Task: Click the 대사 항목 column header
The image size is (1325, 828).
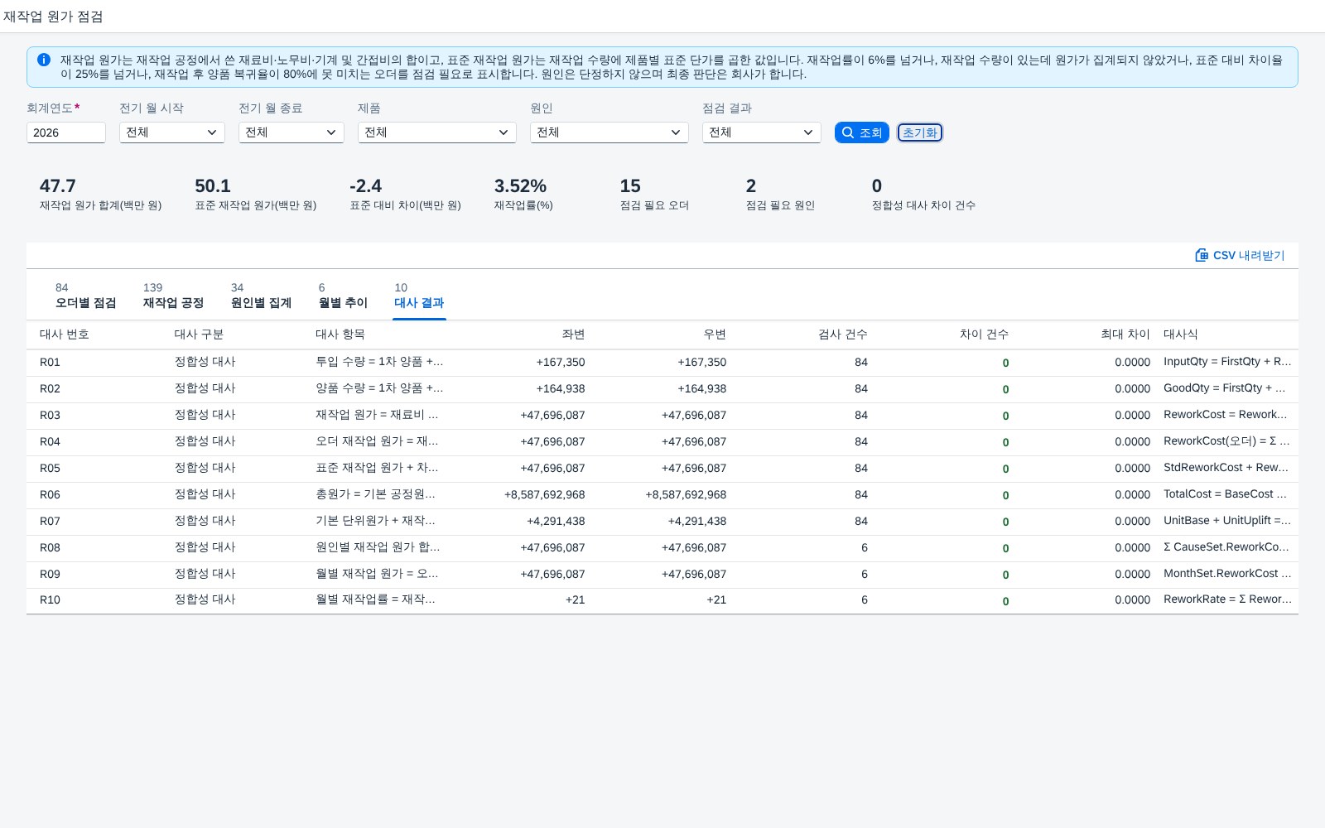Action: [340, 335]
